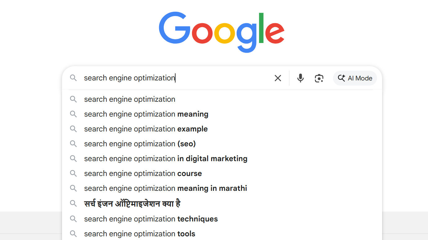The height and width of the screenshot is (240, 428).
Task: Pick the 'meaning in marathi' suggestion
Action: [166, 188]
